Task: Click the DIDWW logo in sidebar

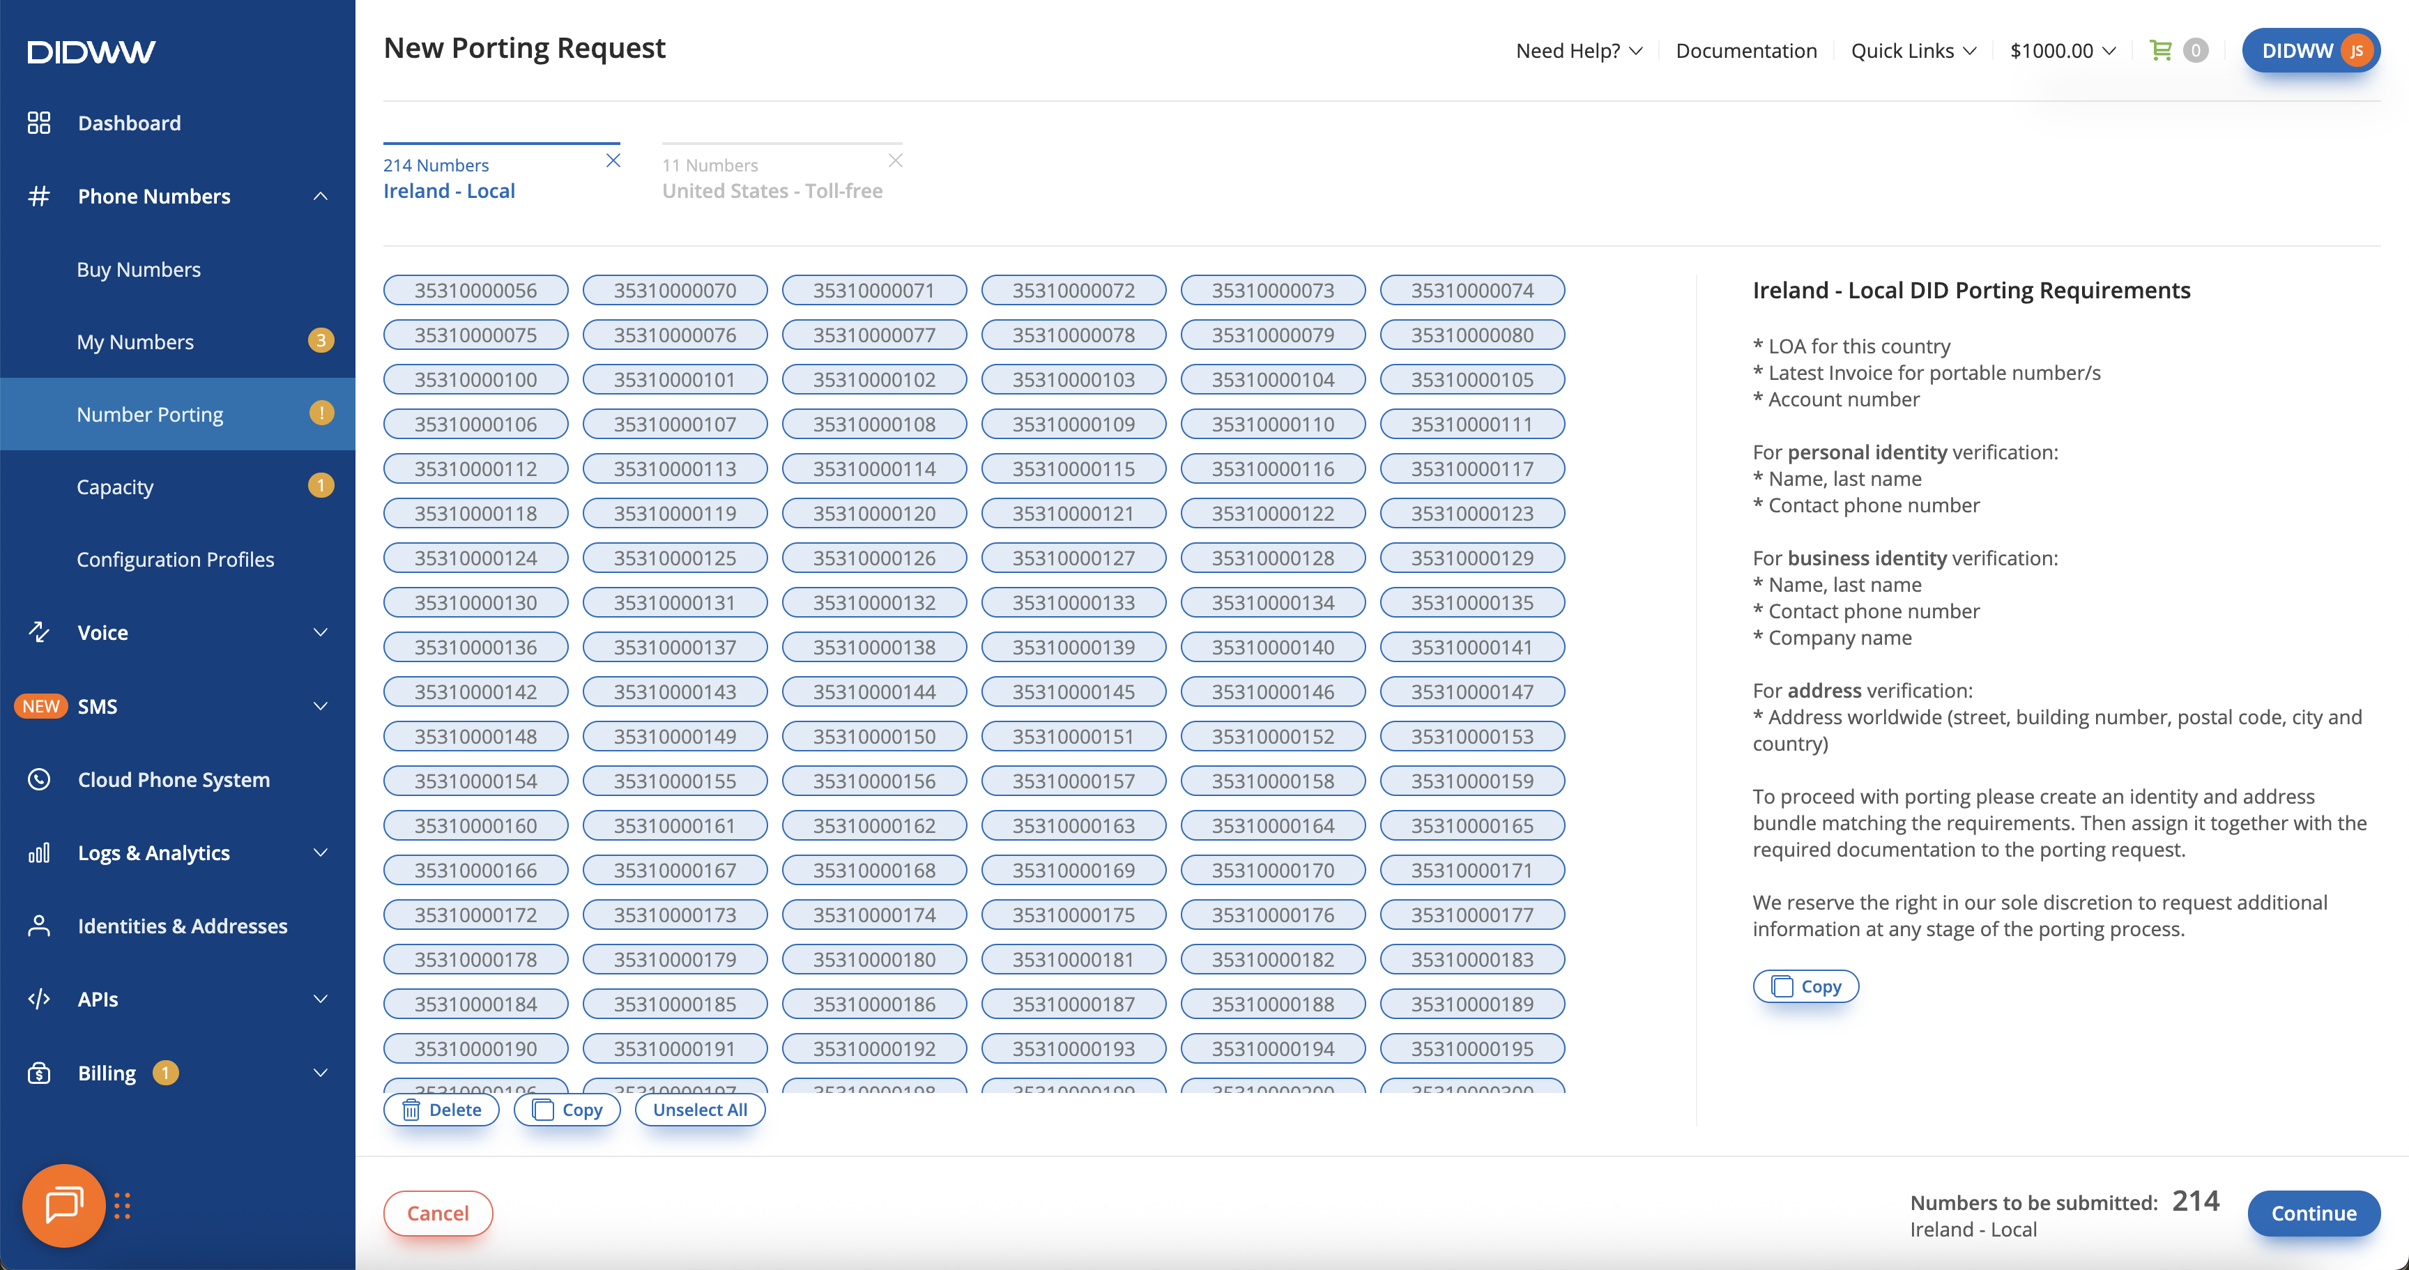Action: 91,52
